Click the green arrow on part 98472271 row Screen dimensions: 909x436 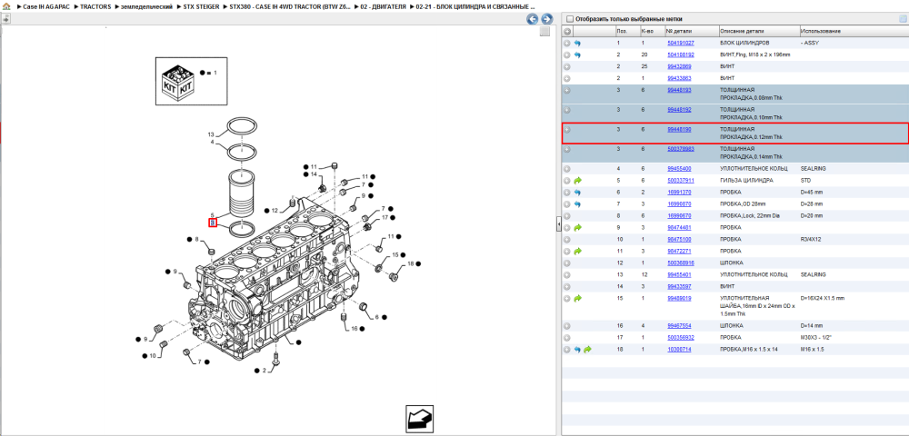[x=577, y=252]
